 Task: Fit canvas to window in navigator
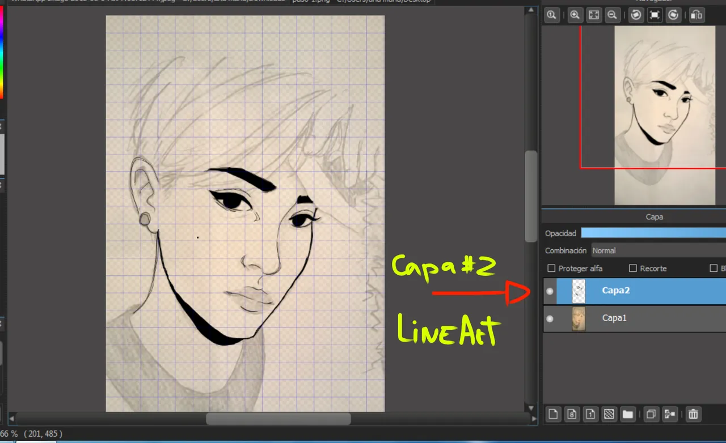click(x=594, y=15)
